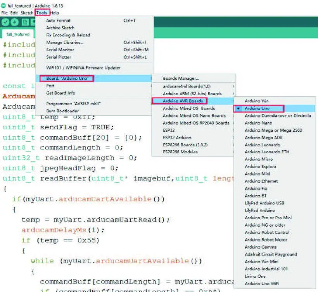Open Manage Libraries from Tools menu

tap(95, 42)
